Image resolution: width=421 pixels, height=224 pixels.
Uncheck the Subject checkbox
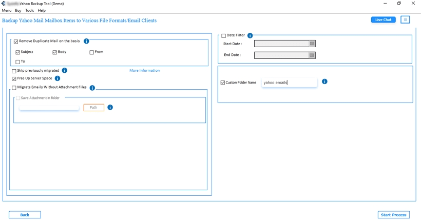point(18,52)
